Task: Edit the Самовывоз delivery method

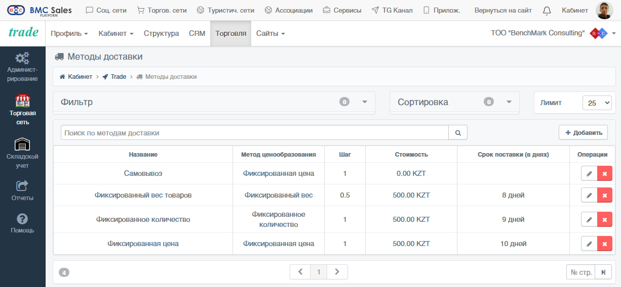Action: click(589, 173)
